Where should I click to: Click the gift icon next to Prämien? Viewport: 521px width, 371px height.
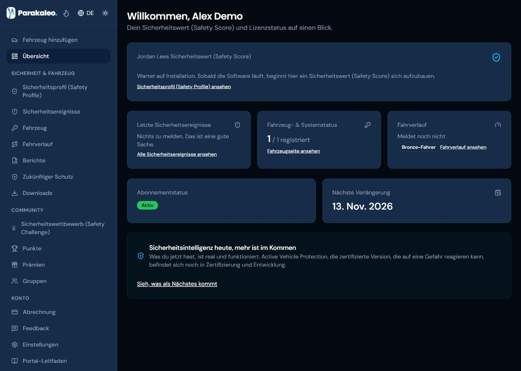(x=15, y=265)
